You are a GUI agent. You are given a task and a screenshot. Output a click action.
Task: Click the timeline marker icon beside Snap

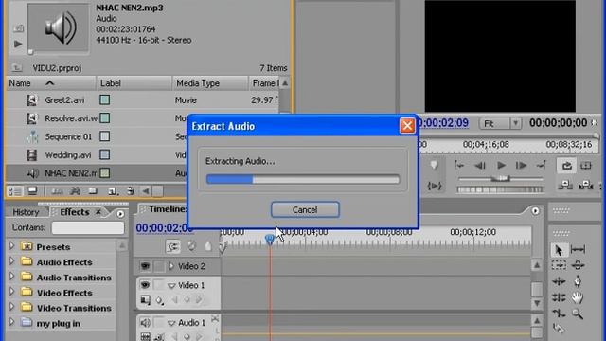tap(208, 246)
